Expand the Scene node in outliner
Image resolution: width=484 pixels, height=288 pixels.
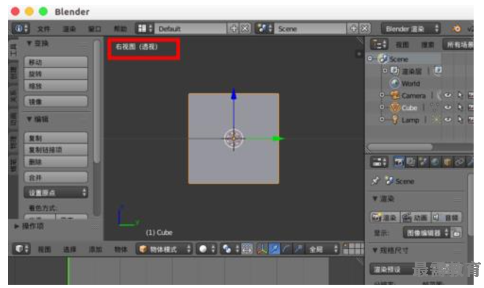point(370,58)
